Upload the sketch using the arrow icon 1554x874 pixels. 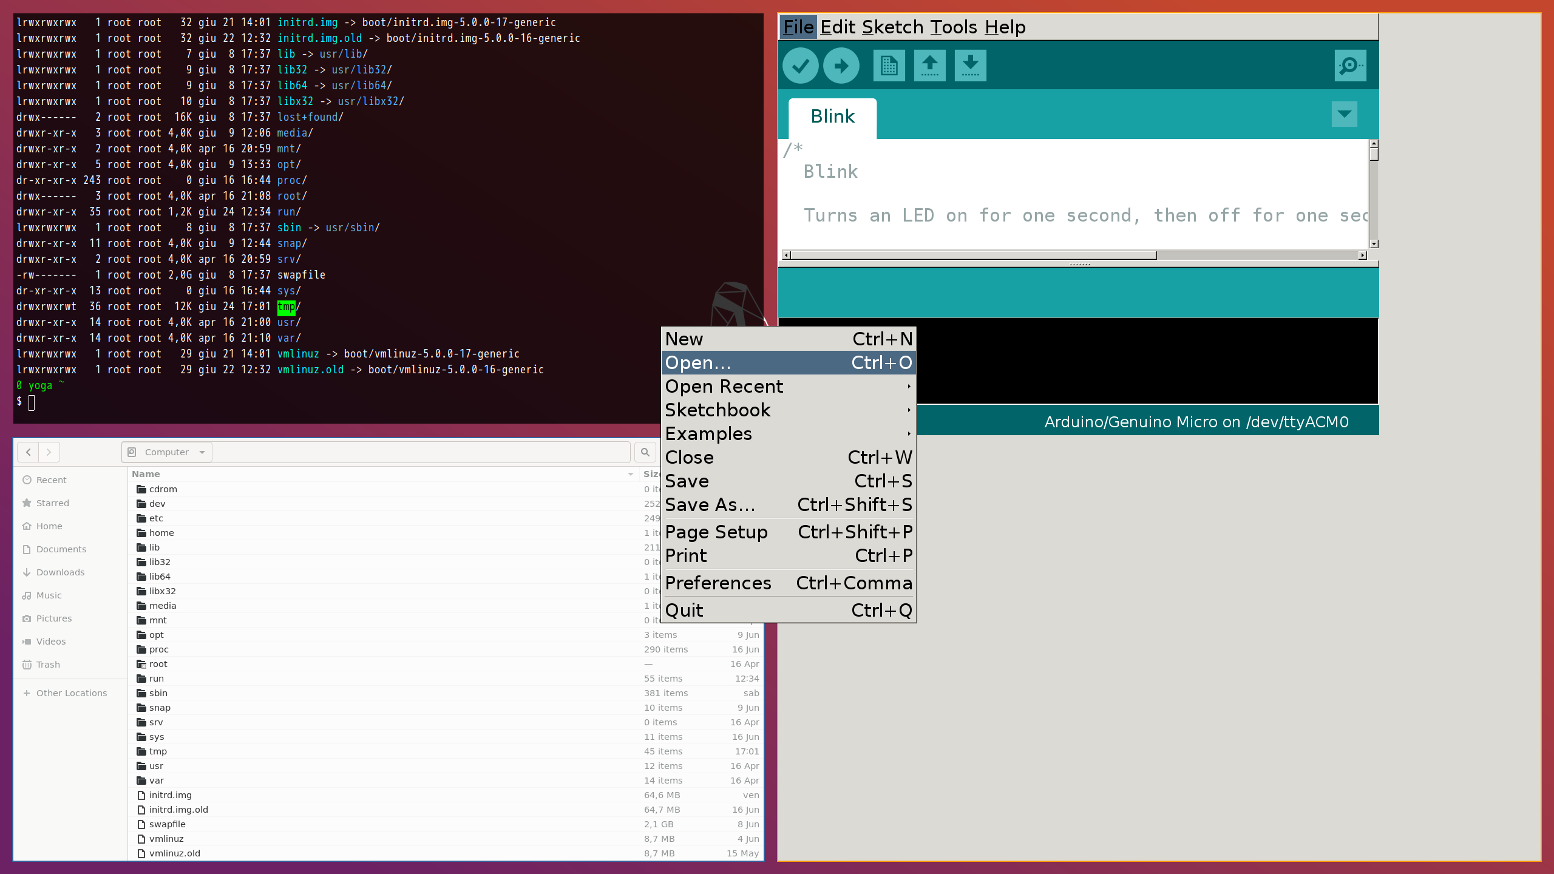point(842,65)
